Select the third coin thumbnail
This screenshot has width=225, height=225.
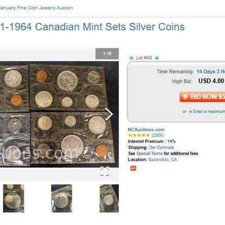point(109,199)
